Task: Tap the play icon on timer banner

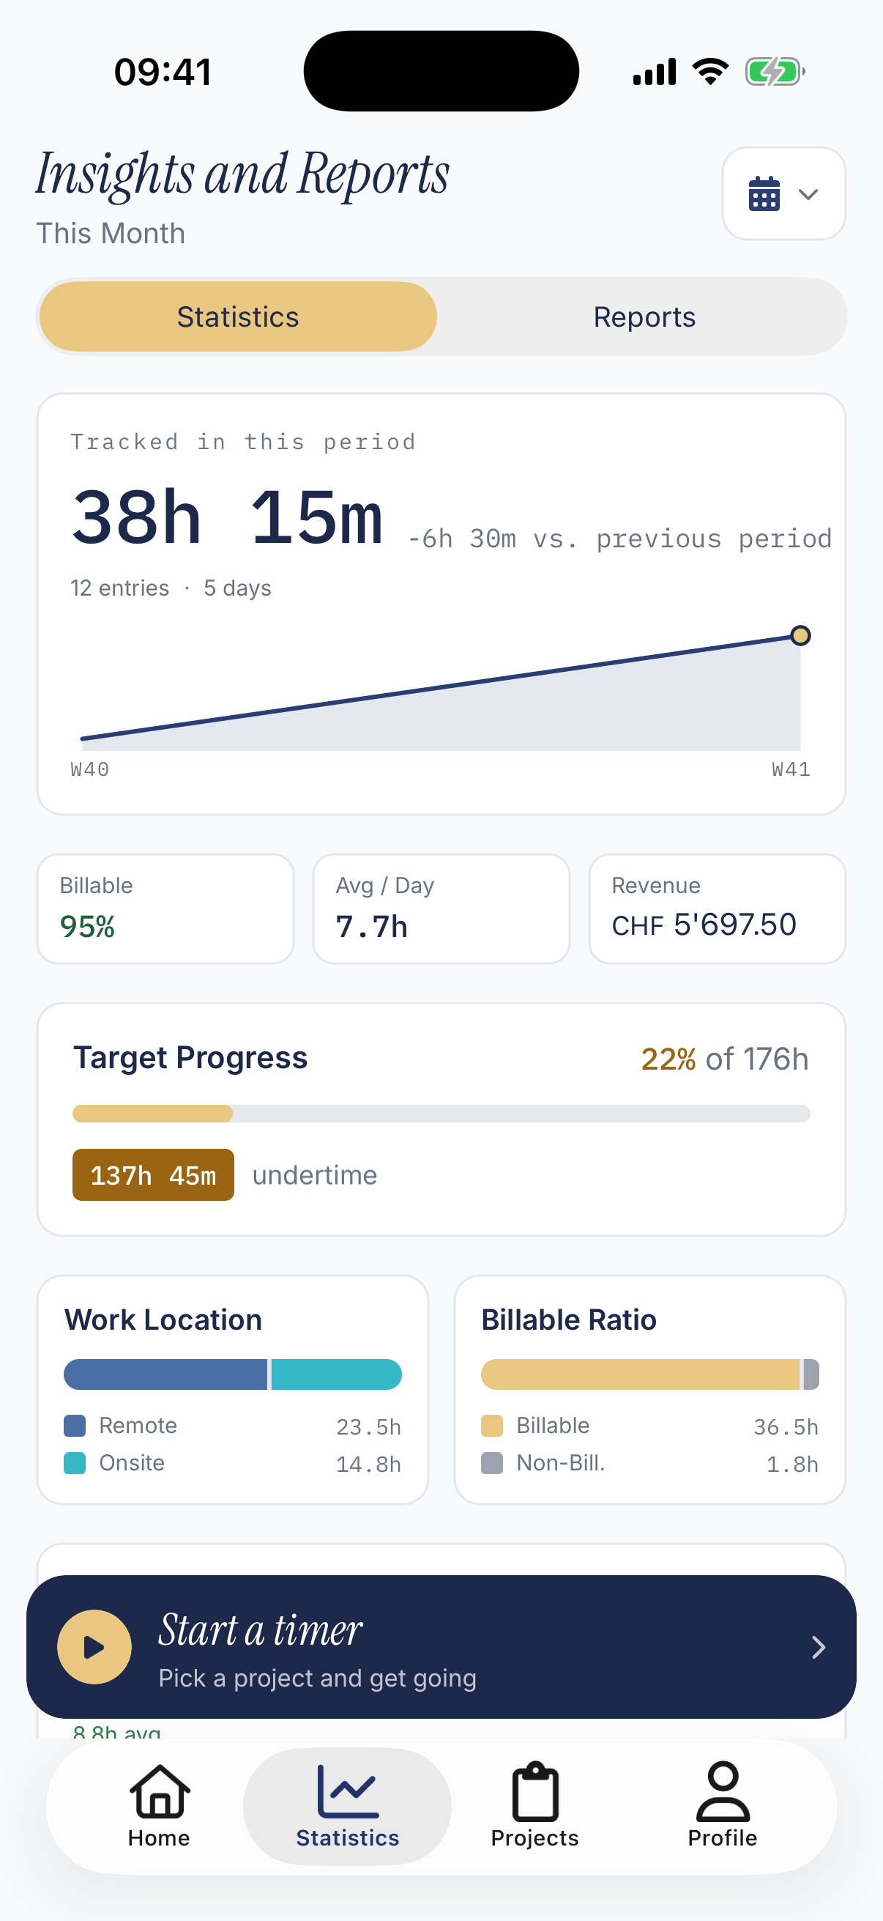Action: pyautogui.click(x=94, y=1646)
